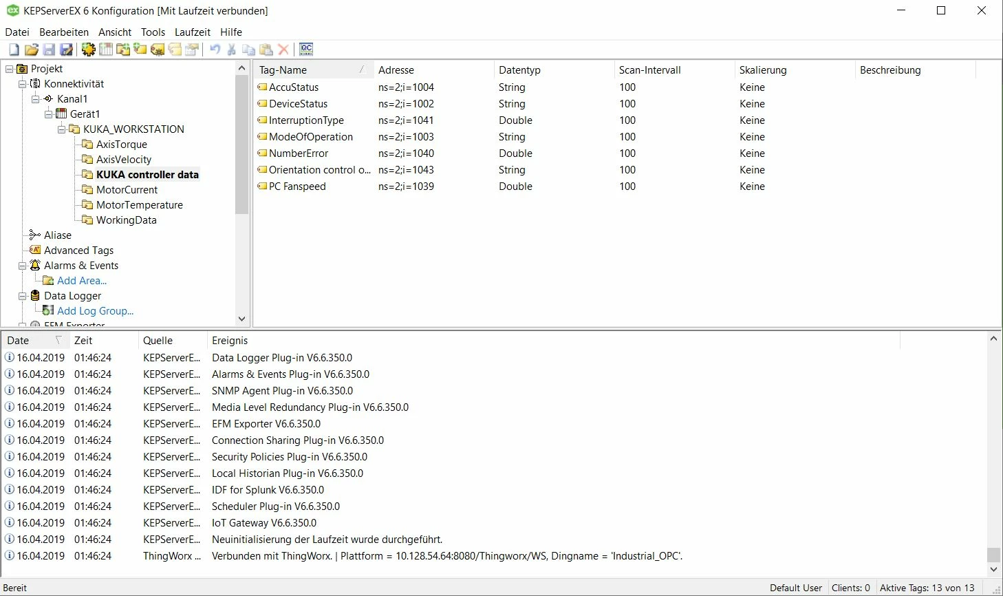
Task: Click the duplicate tag toolbar icon
Action: (175, 50)
